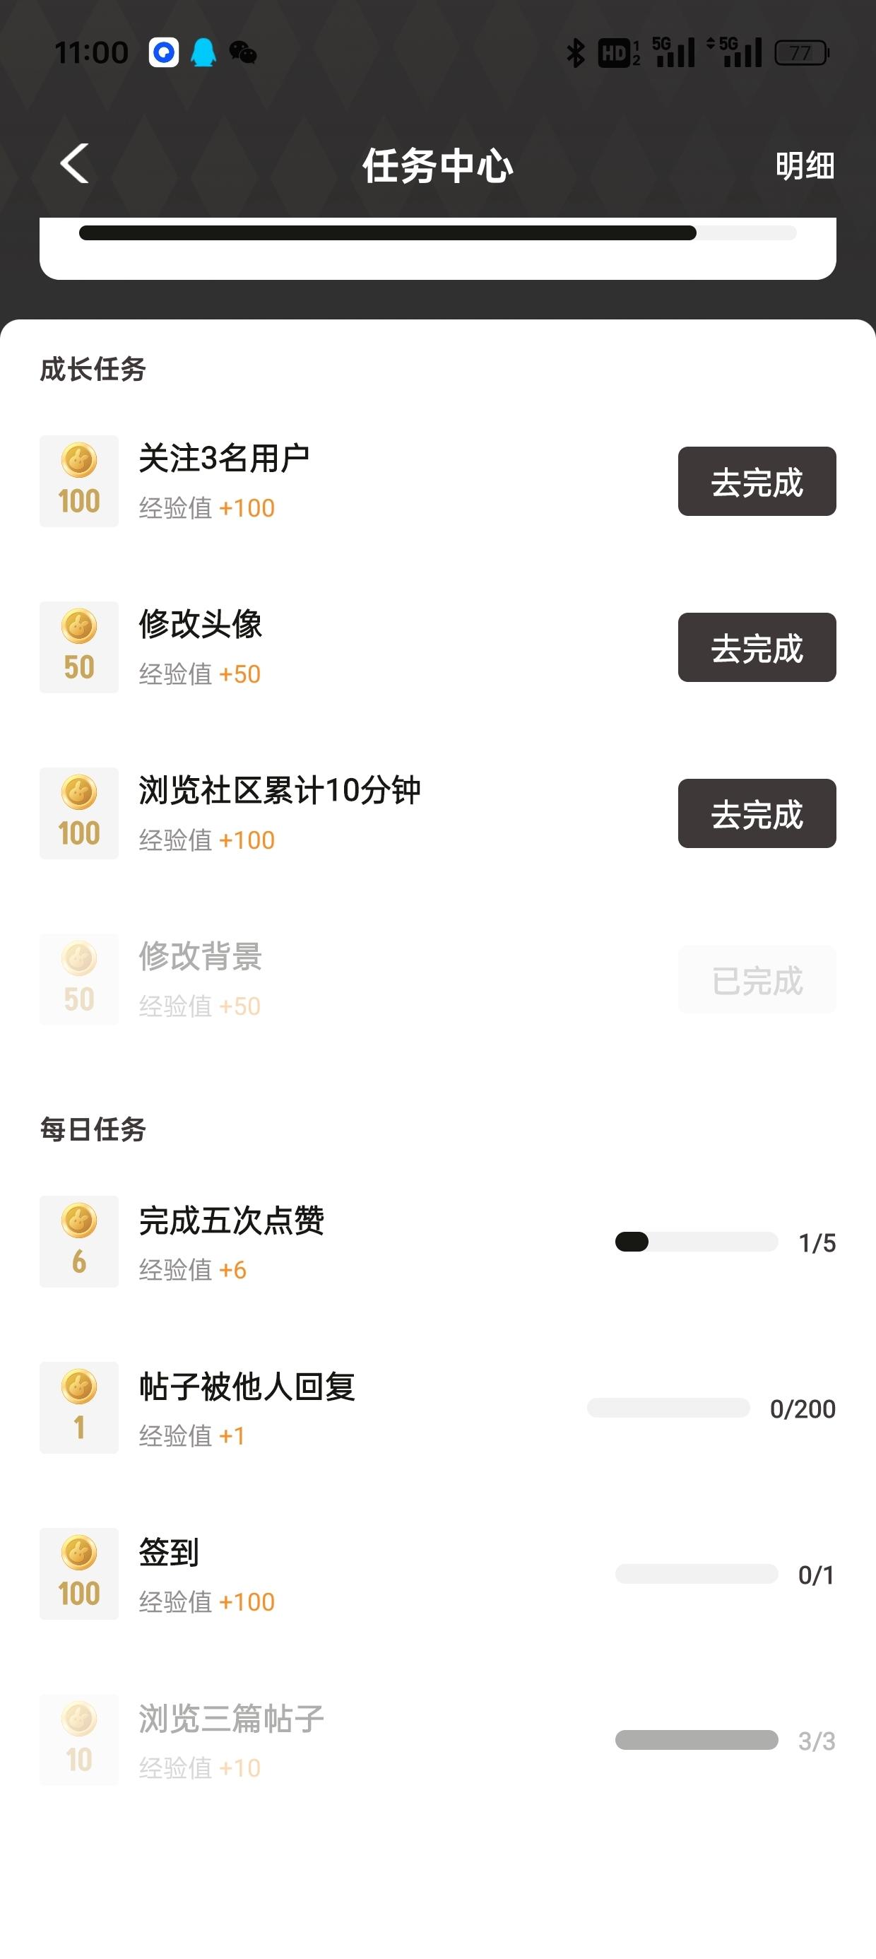876x1959 pixels.
Task: Tap faded coin icon beside 修改背景
Action: (x=79, y=979)
